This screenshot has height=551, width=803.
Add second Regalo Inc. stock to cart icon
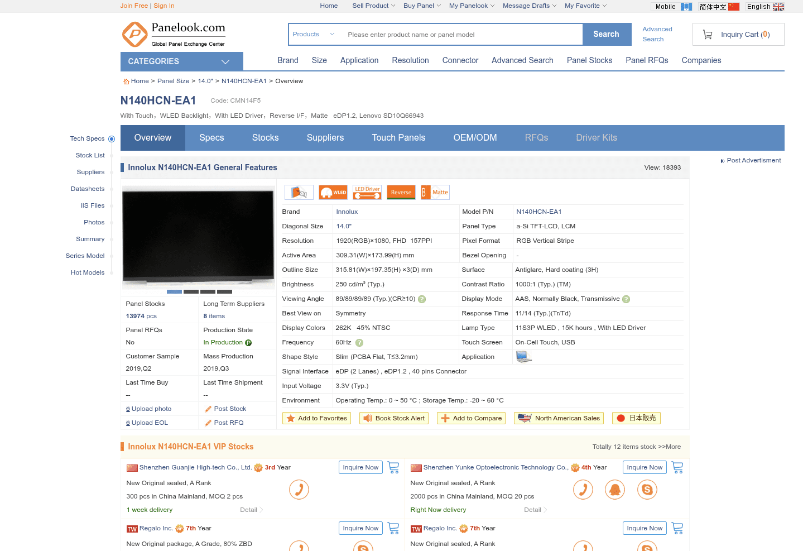point(677,528)
